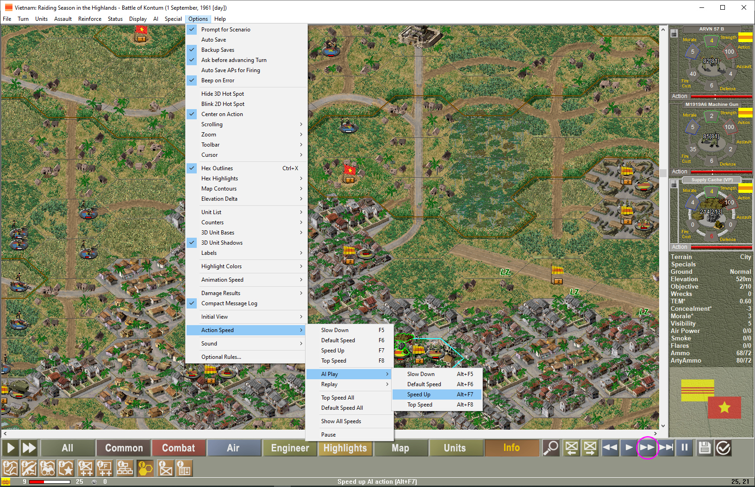Expand the Hex Highlights submenu
Screen dimensions: 755x487
coord(246,178)
